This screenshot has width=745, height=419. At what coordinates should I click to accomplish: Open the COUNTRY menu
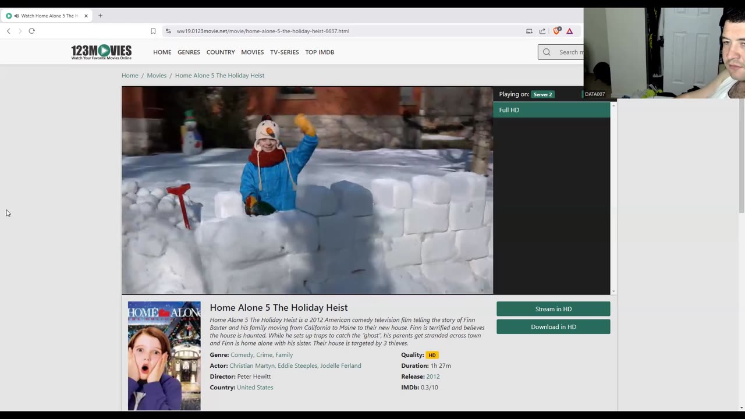(221, 52)
